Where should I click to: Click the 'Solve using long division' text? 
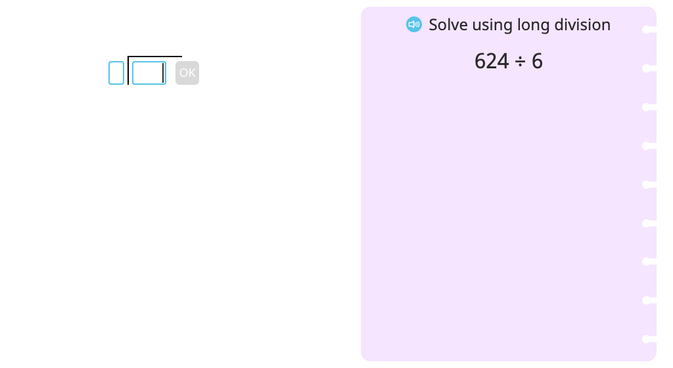[x=519, y=25]
